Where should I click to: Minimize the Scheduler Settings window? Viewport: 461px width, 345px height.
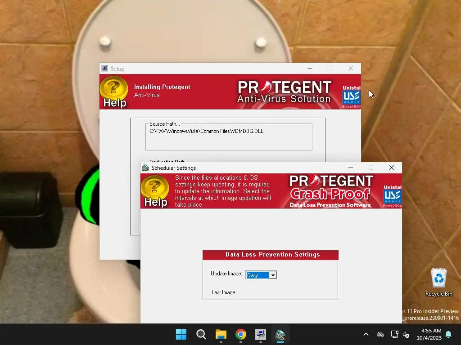click(x=350, y=168)
